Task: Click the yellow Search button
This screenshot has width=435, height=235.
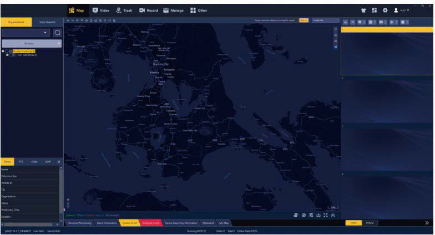Action: tap(304, 21)
